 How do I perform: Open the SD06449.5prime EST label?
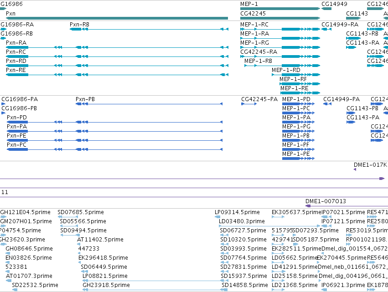(104, 267)
